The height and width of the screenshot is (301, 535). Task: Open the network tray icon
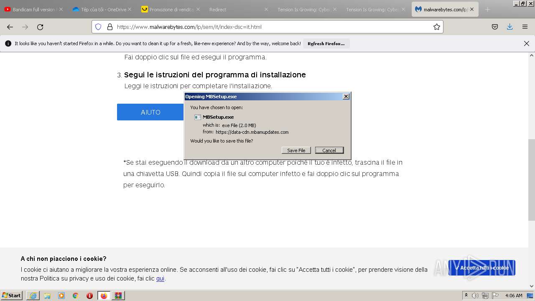click(485, 296)
